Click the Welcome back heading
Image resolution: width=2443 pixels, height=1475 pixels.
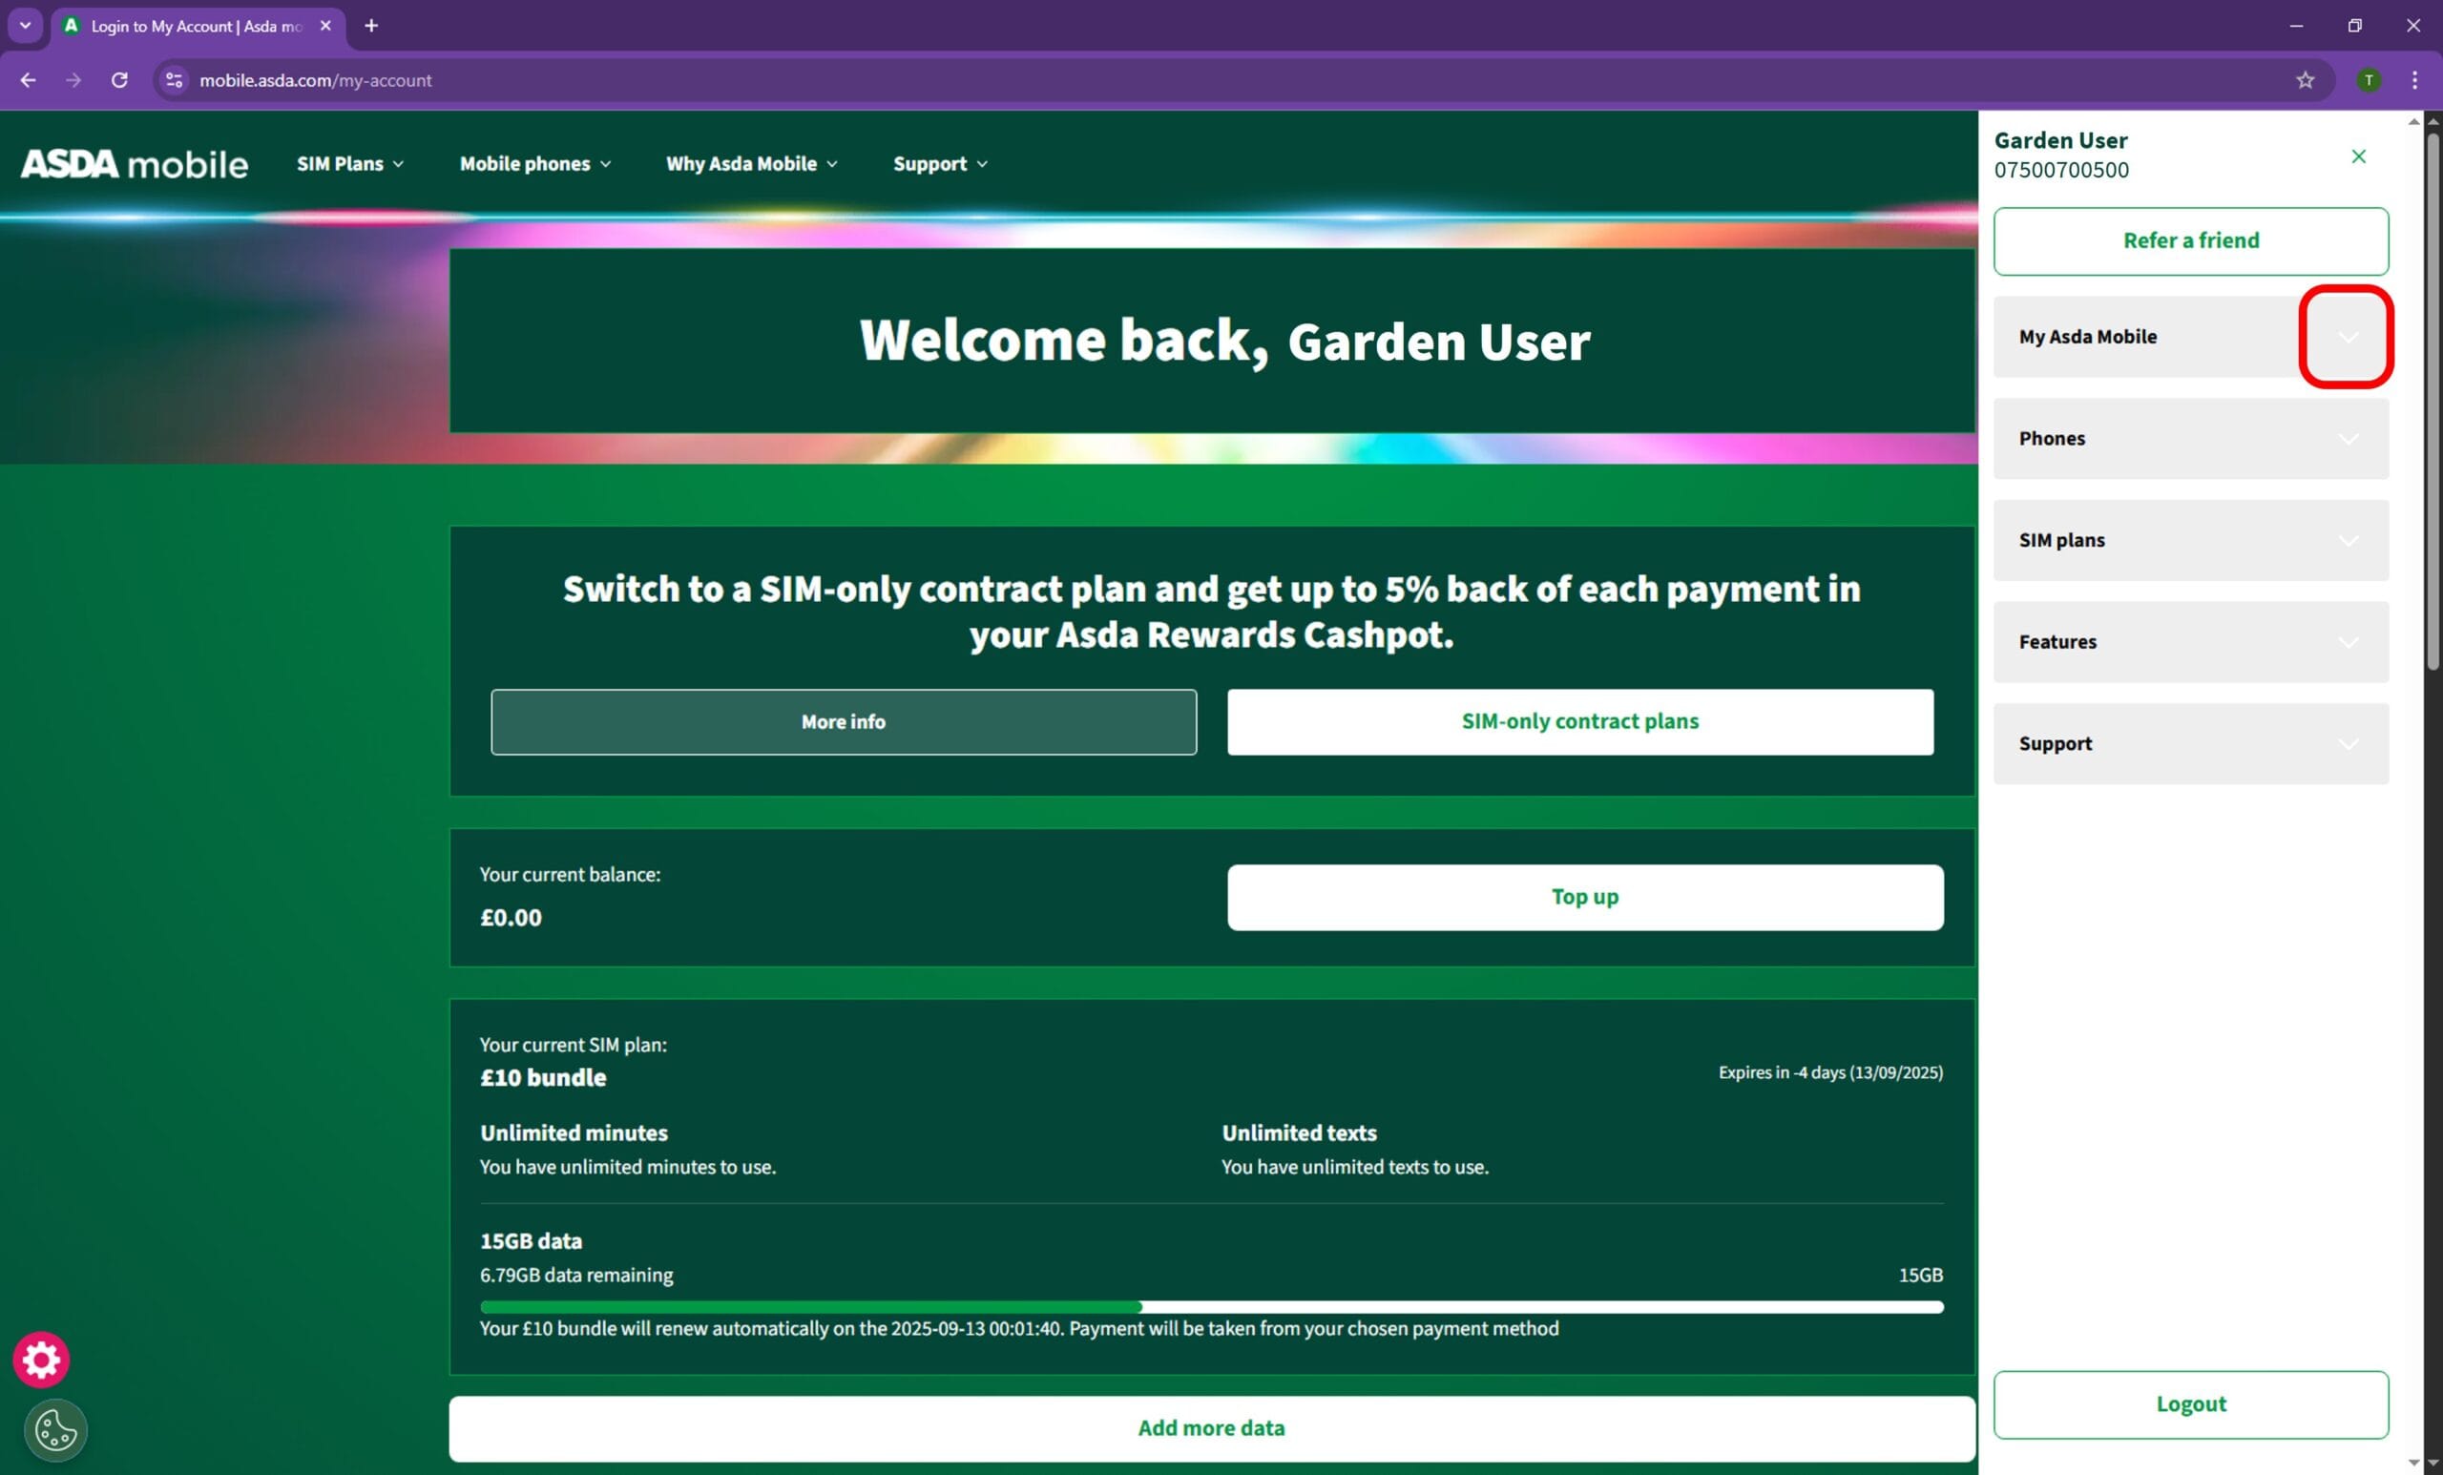pyautogui.click(x=1224, y=341)
